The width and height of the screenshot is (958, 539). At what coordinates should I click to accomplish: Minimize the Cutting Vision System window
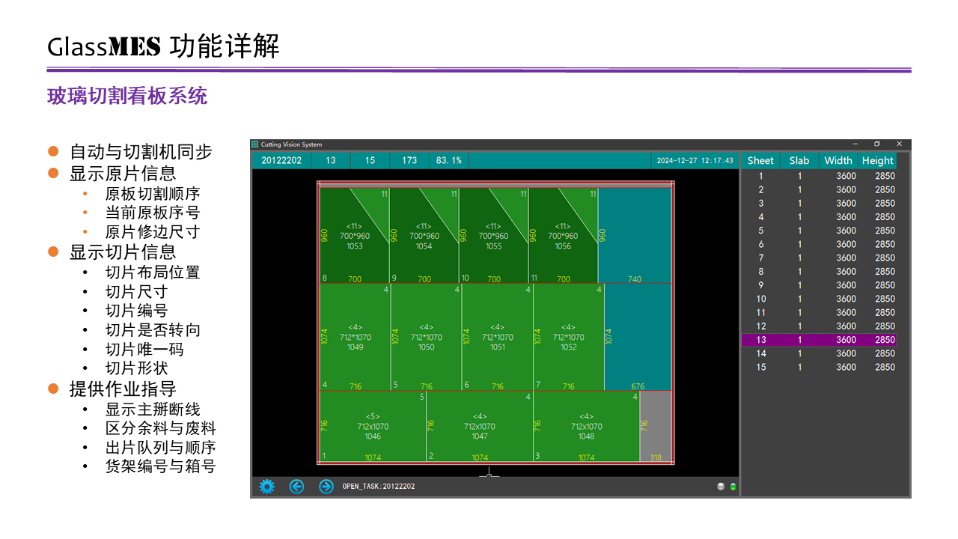click(855, 144)
